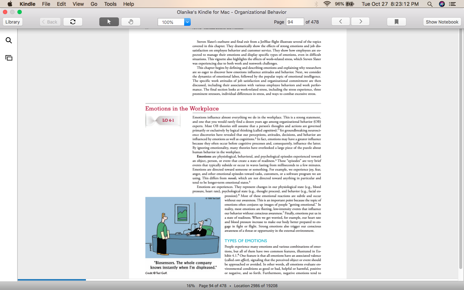
Task: Open the Edit menu
Action: tap(61, 4)
